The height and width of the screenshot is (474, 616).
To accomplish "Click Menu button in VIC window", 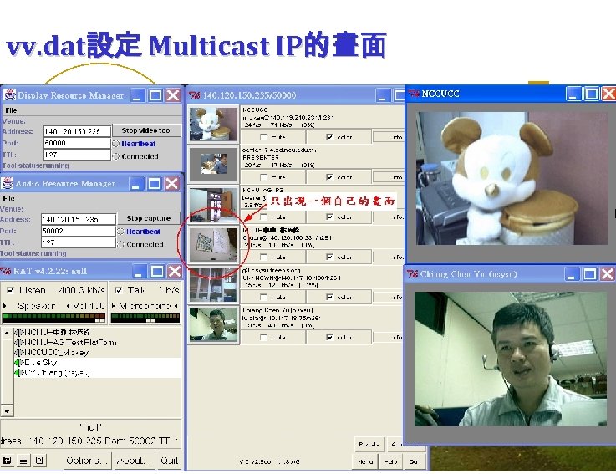I will (x=365, y=461).
